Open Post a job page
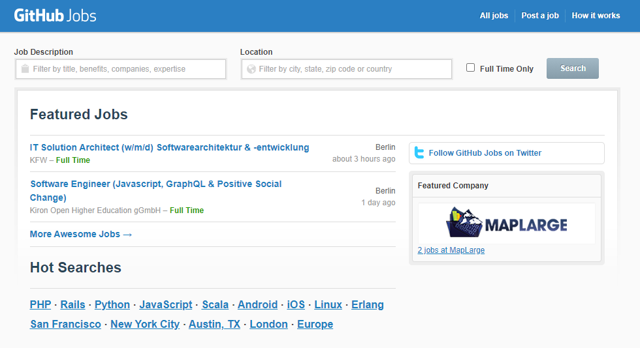The image size is (640, 348). pos(539,16)
